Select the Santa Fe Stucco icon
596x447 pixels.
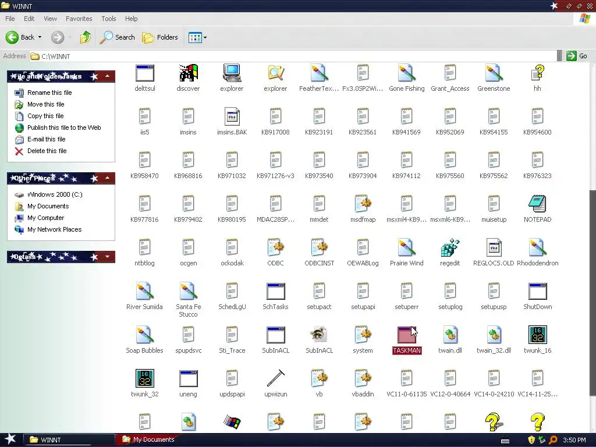click(188, 291)
